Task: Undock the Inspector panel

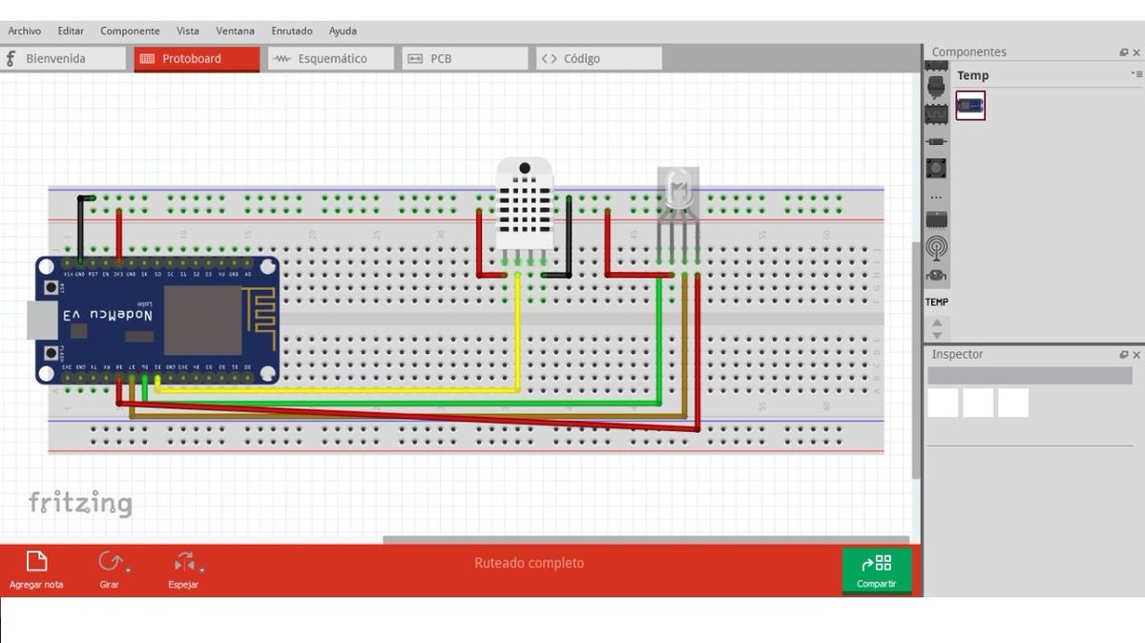Action: (x=1124, y=355)
